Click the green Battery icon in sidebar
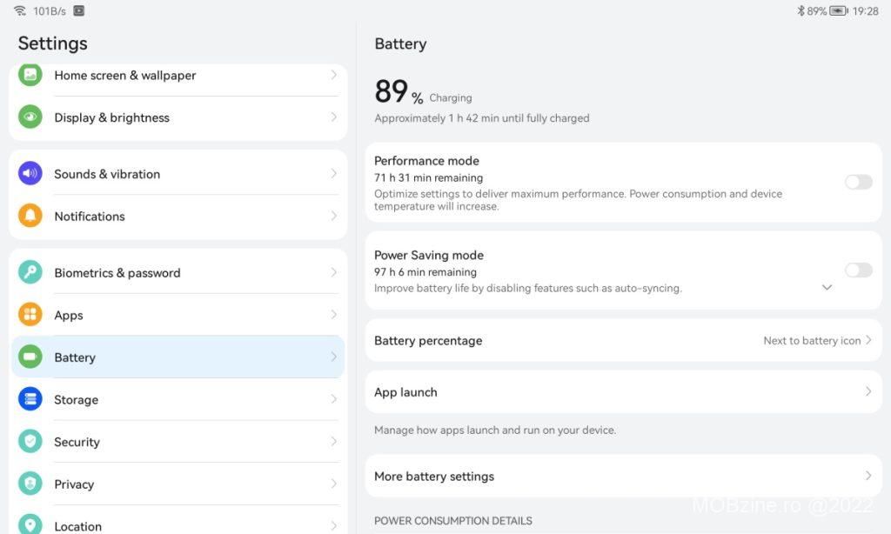The height and width of the screenshot is (534, 891). [30, 357]
